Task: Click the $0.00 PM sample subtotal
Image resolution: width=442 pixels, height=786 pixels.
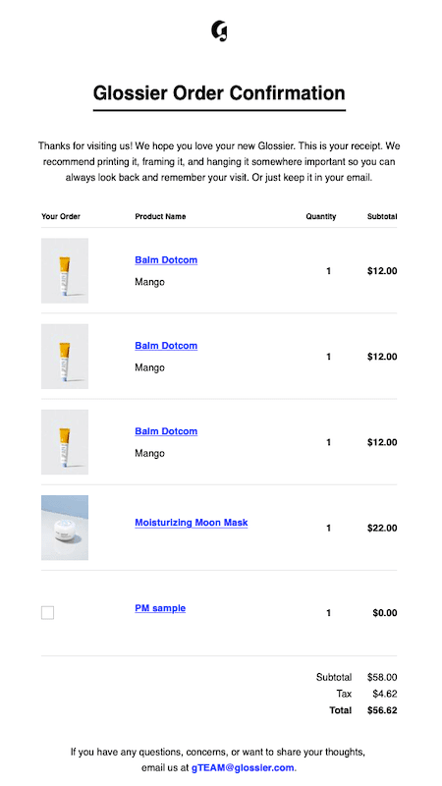Action: tap(385, 613)
